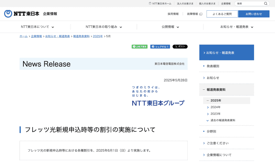Viewport: 275px width, 164px height.
Task: Click the external window icon next to 故障情報
Action: point(201,14)
